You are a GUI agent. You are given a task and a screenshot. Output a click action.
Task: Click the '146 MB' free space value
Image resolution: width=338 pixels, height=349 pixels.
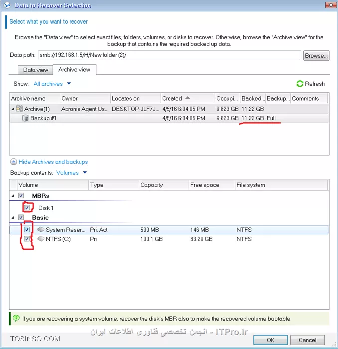click(199, 230)
